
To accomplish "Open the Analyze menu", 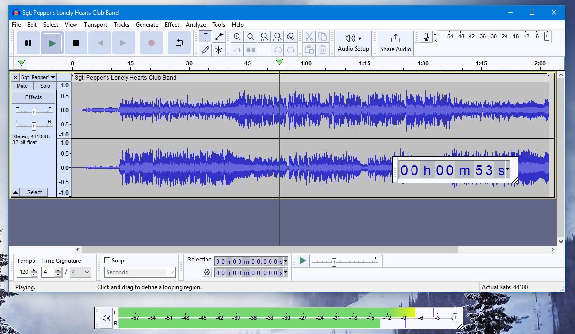I will coord(195,25).
